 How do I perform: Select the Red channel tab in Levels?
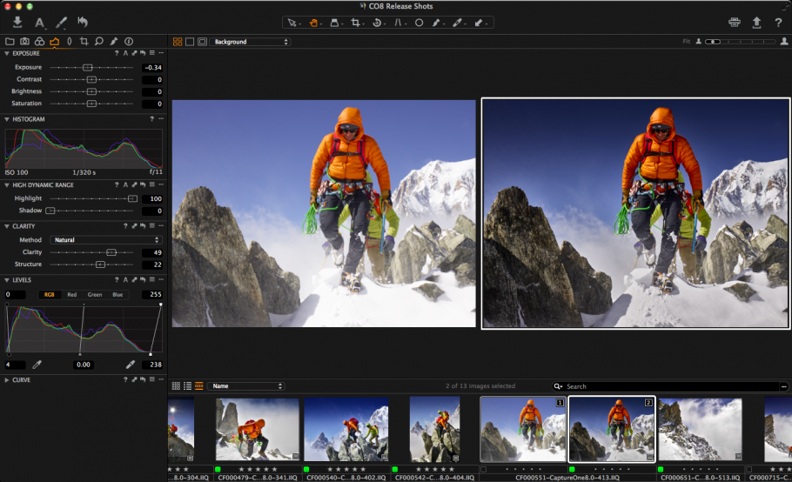(x=72, y=295)
